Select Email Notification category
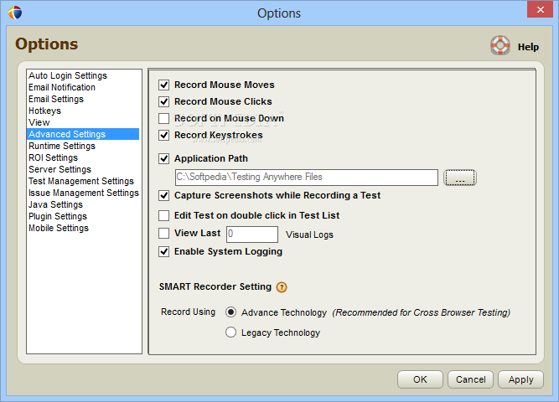This screenshot has width=559, height=402. (x=62, y=87)
